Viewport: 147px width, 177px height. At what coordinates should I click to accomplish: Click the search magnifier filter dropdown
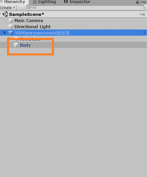point(30,8)
